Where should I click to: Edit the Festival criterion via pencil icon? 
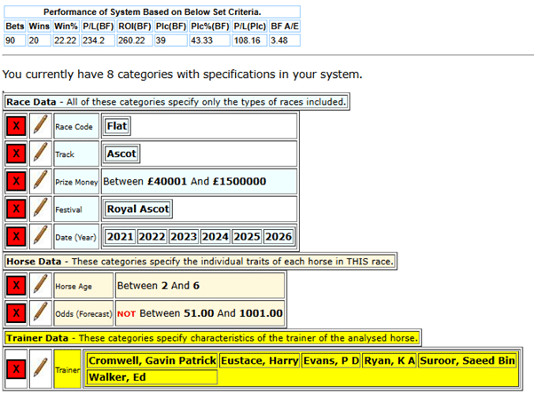pyautogui.click(x=41, y=209)
